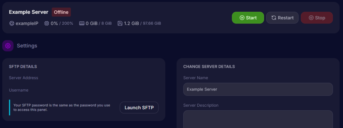
Task: Click the SFTP DETAILS heading
Action: coord(23,67)
